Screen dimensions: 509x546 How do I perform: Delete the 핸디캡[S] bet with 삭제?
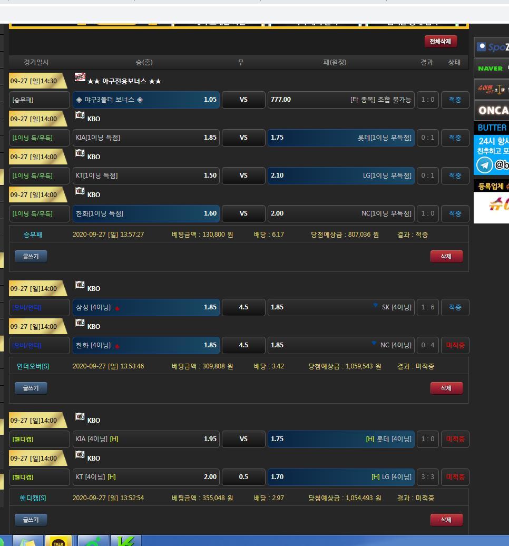[446, 520]
